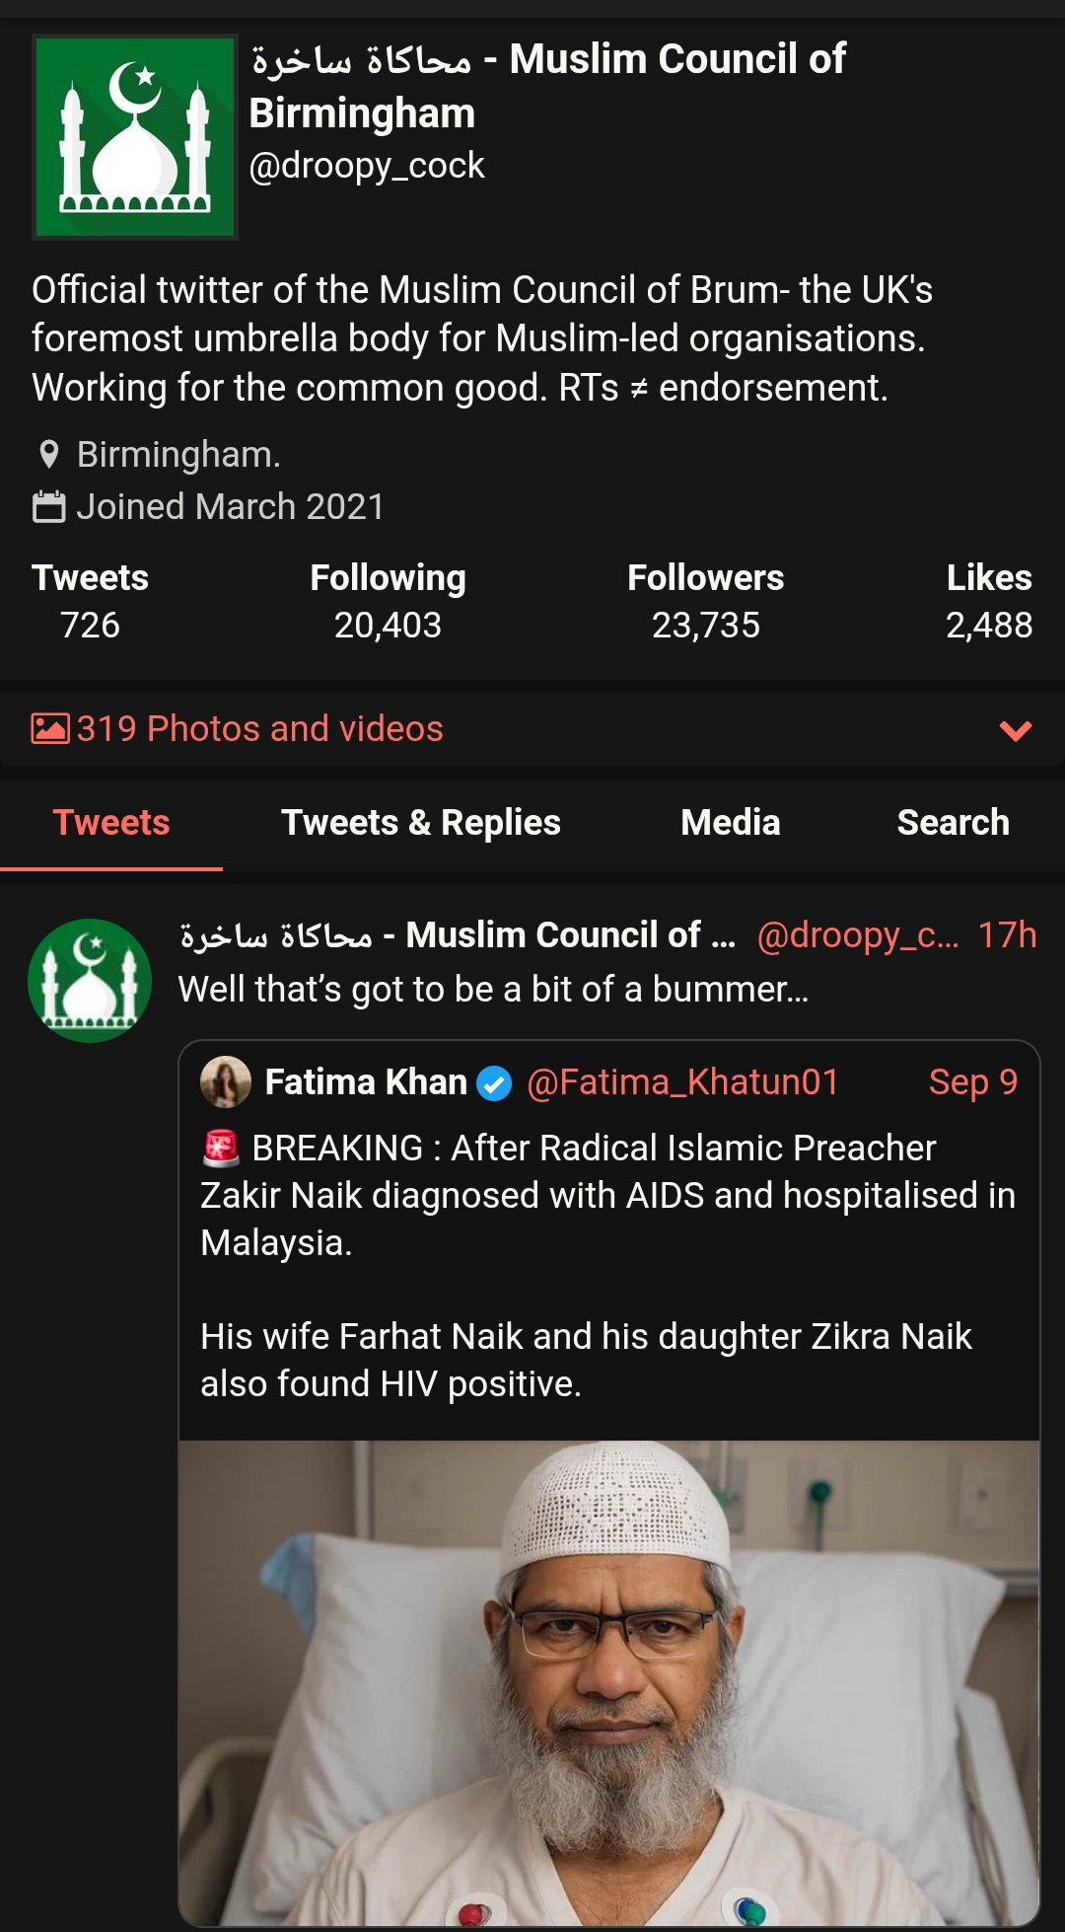The image size is (1065, 1932).
Task: Click the blue verified badge next to Fatima Khan
Action: coord(494,1083)
